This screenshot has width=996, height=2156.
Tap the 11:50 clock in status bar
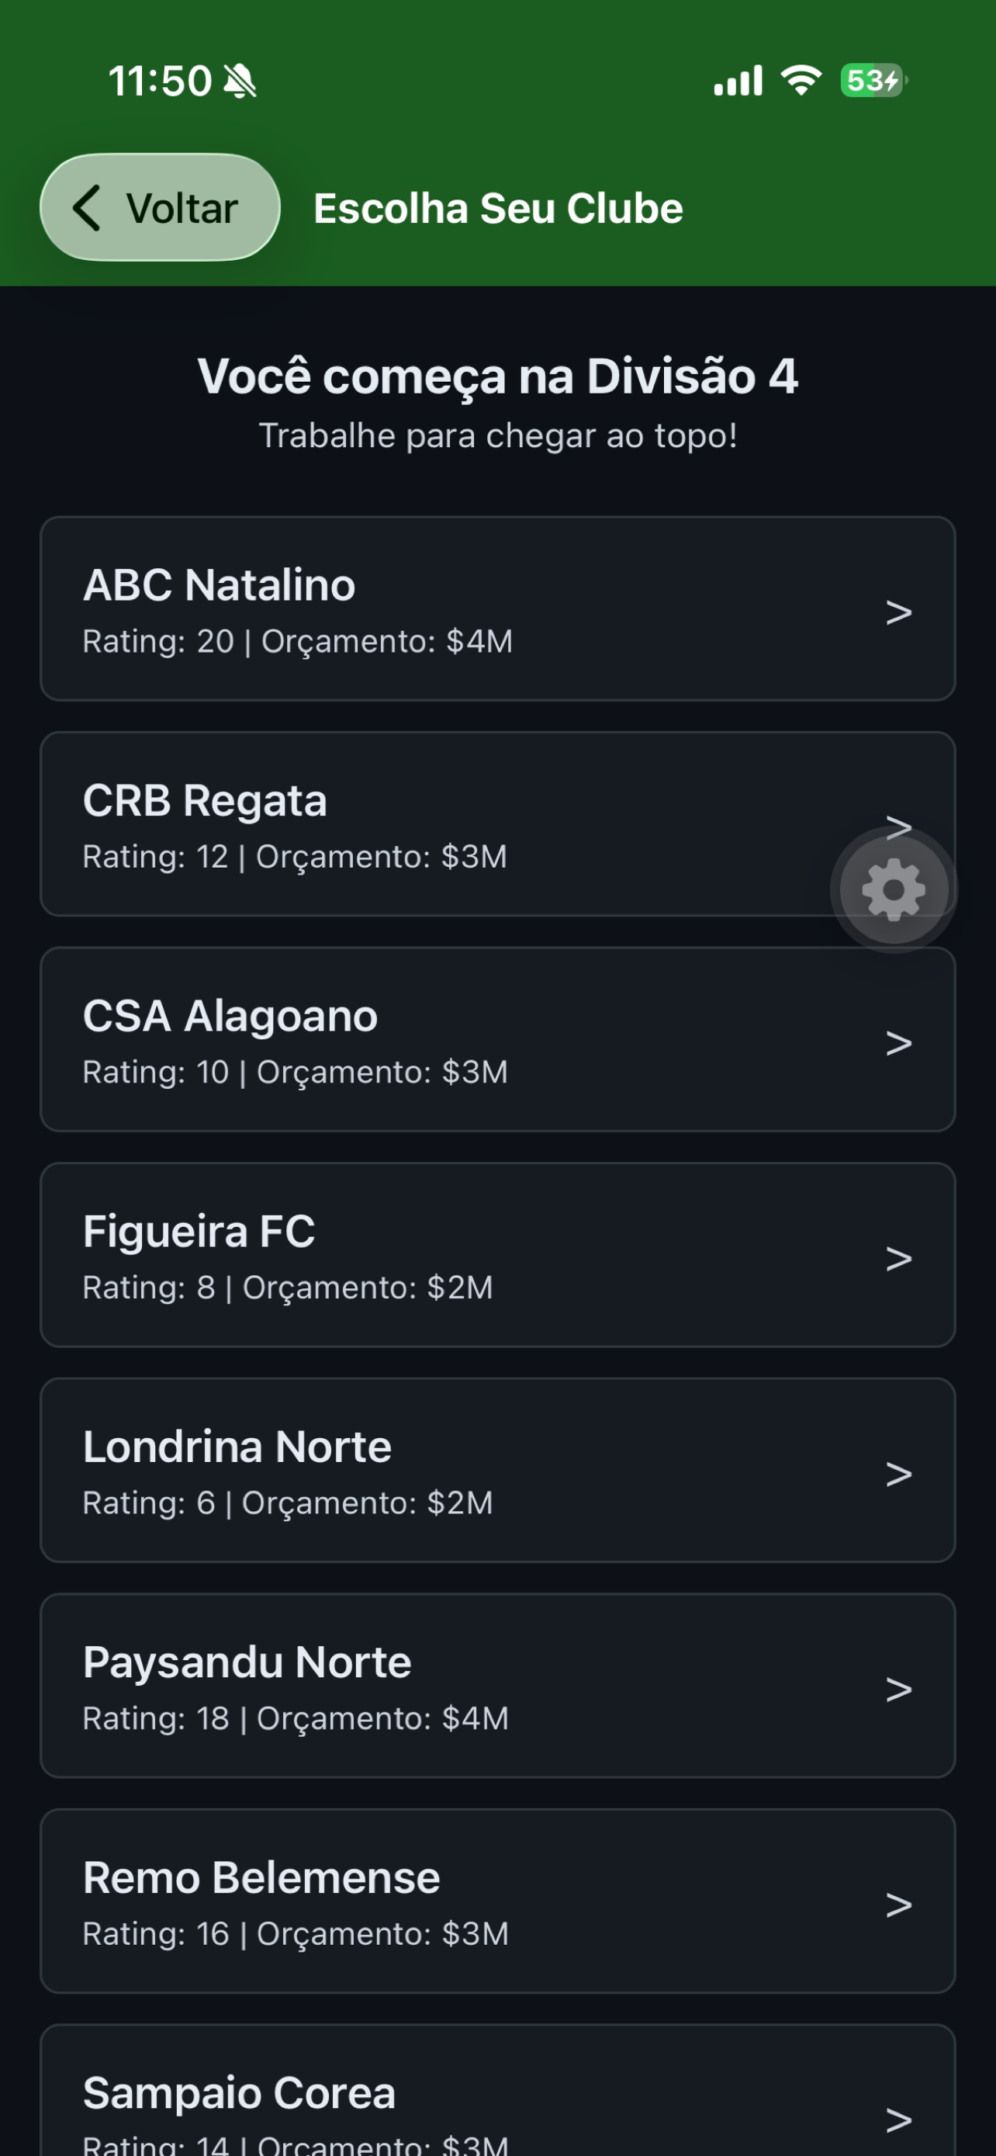(x=160, y=81)
